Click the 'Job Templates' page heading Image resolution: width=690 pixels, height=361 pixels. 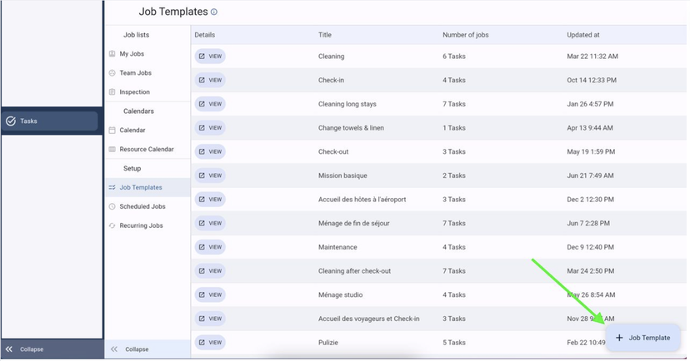(x=173, y=12)
